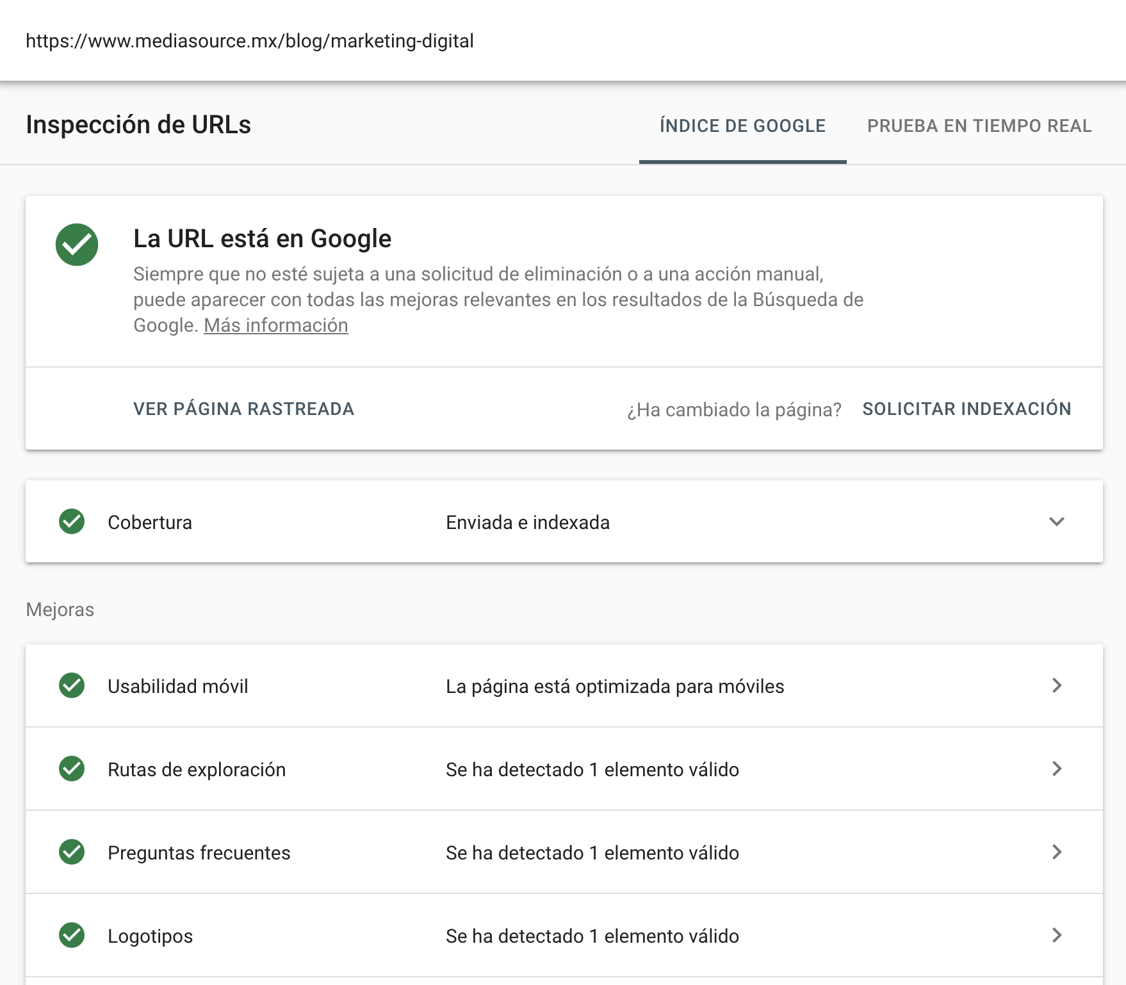
Task: Open Rutas de exploración details via right chevron
Action: click(x=1056, y=769)
